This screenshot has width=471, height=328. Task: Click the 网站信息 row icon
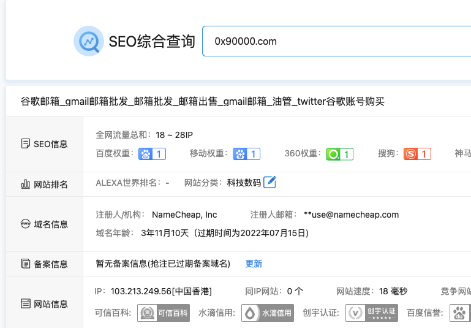click(26, 303)
